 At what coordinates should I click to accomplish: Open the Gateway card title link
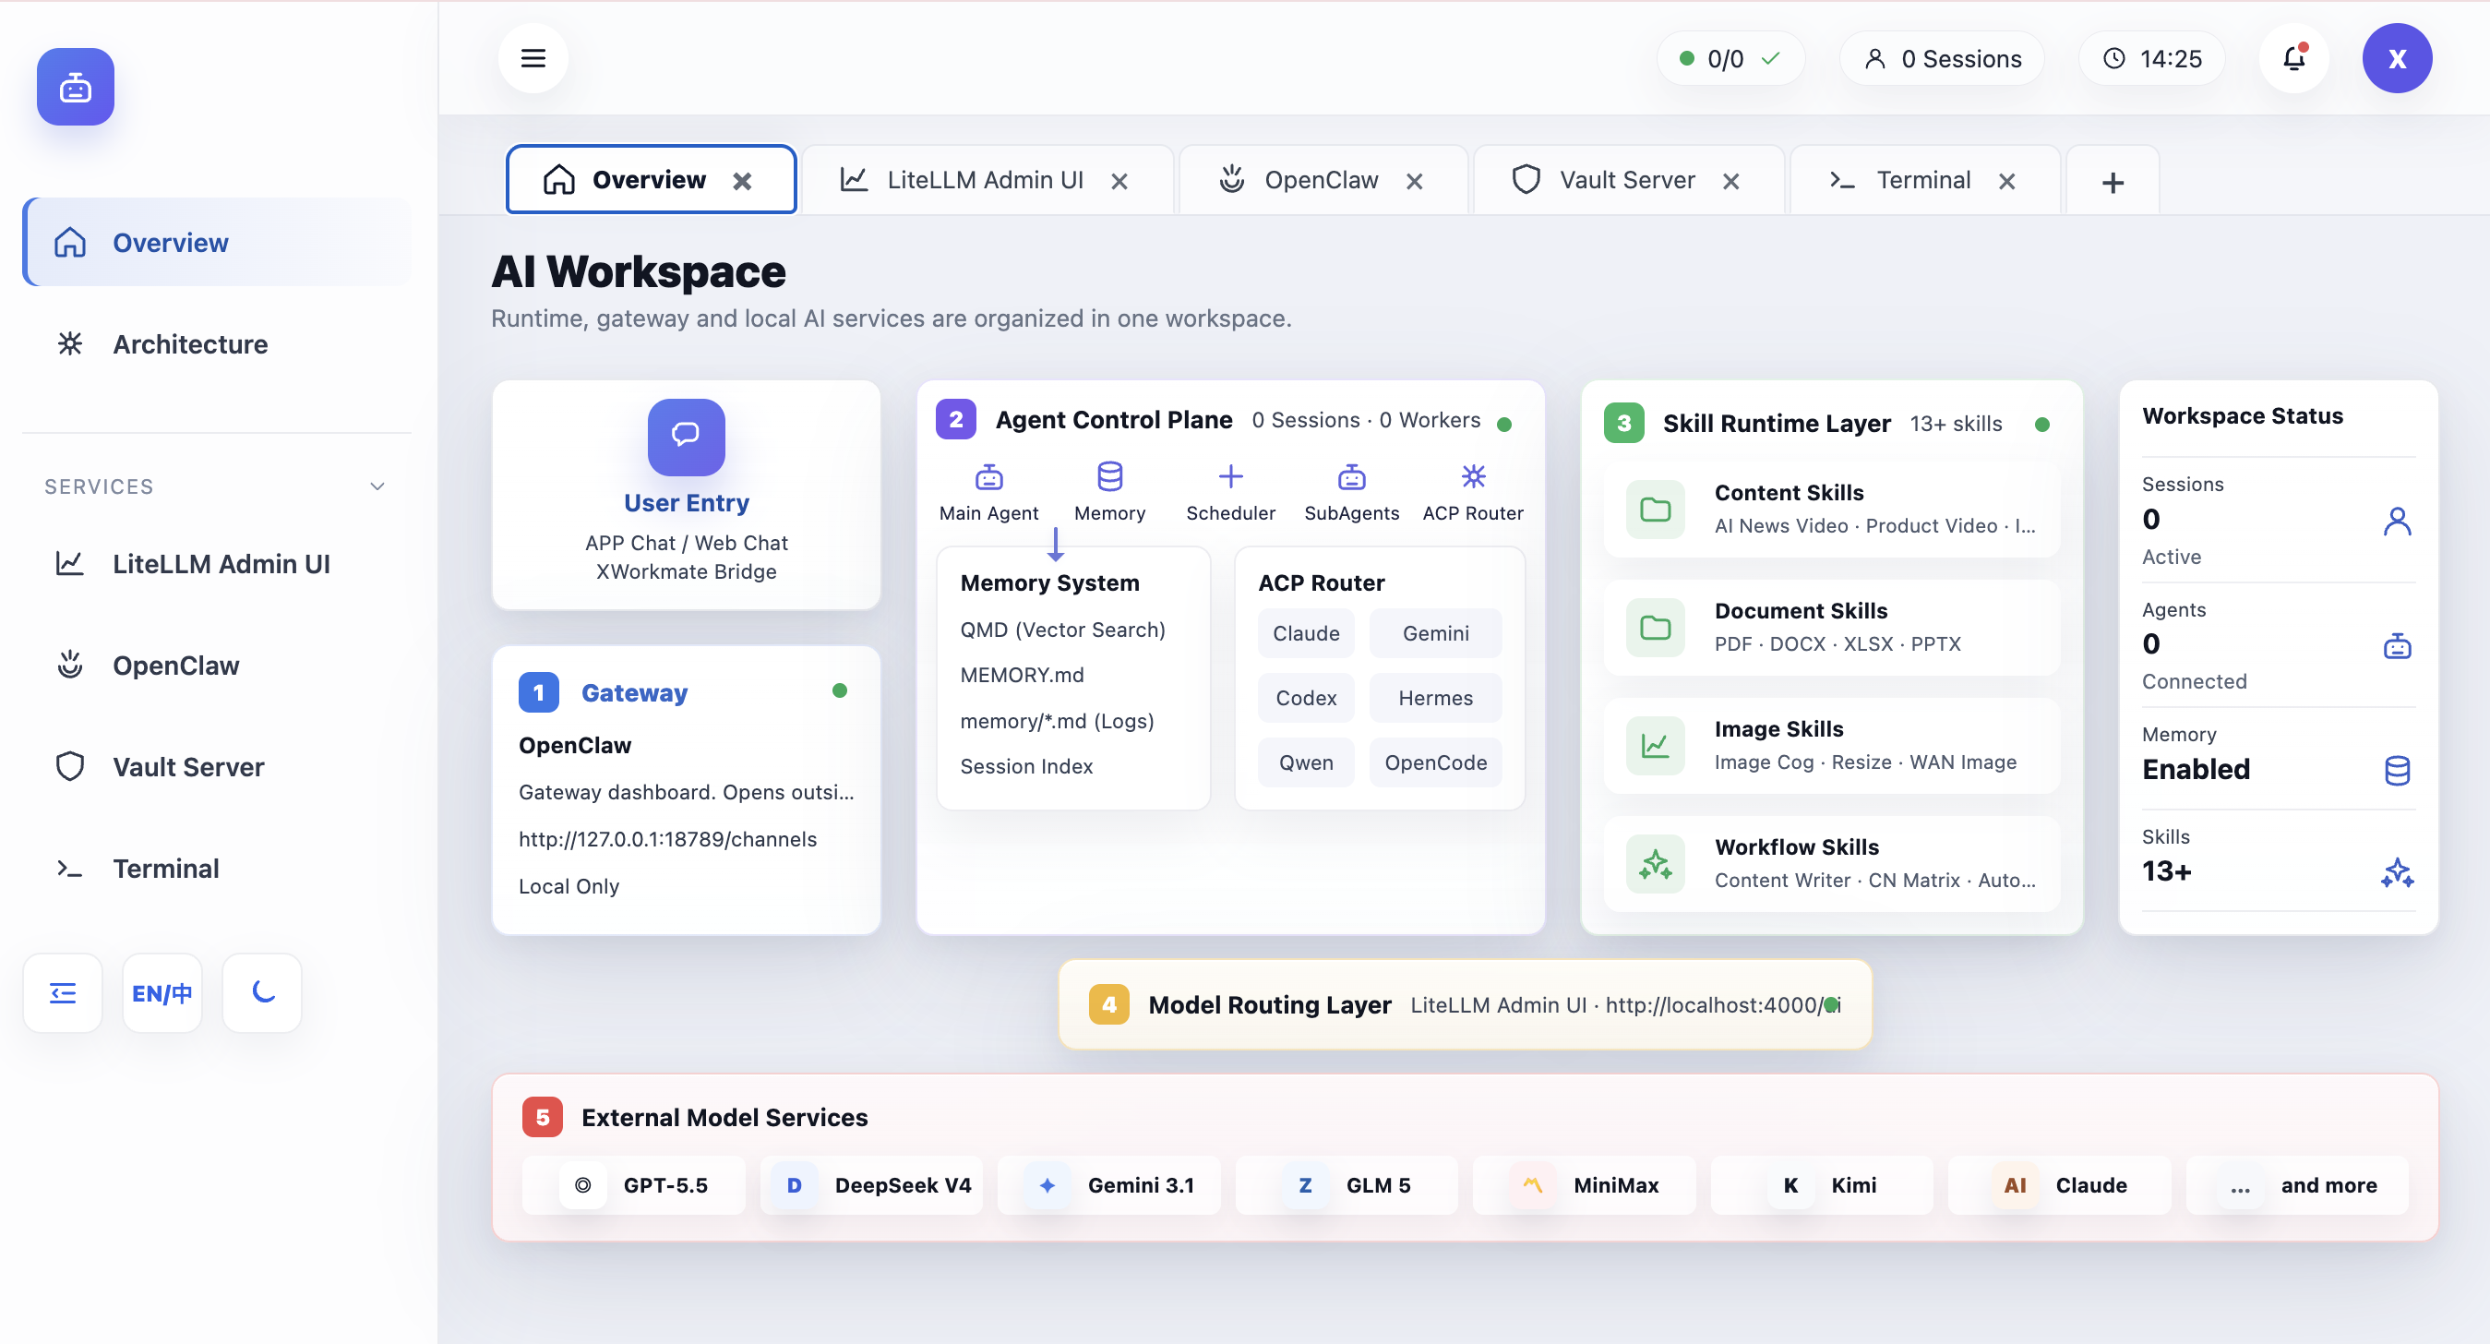634,692
